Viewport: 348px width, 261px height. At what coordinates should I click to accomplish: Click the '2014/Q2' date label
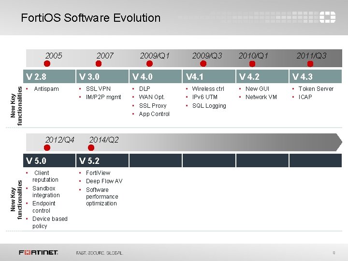click(104, 140)
